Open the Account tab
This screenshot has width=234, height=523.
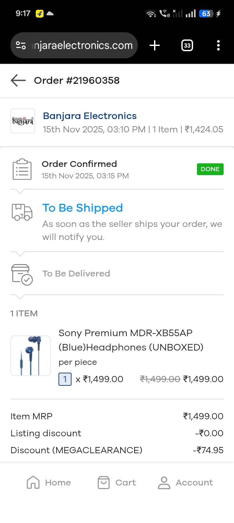(185, 483)
